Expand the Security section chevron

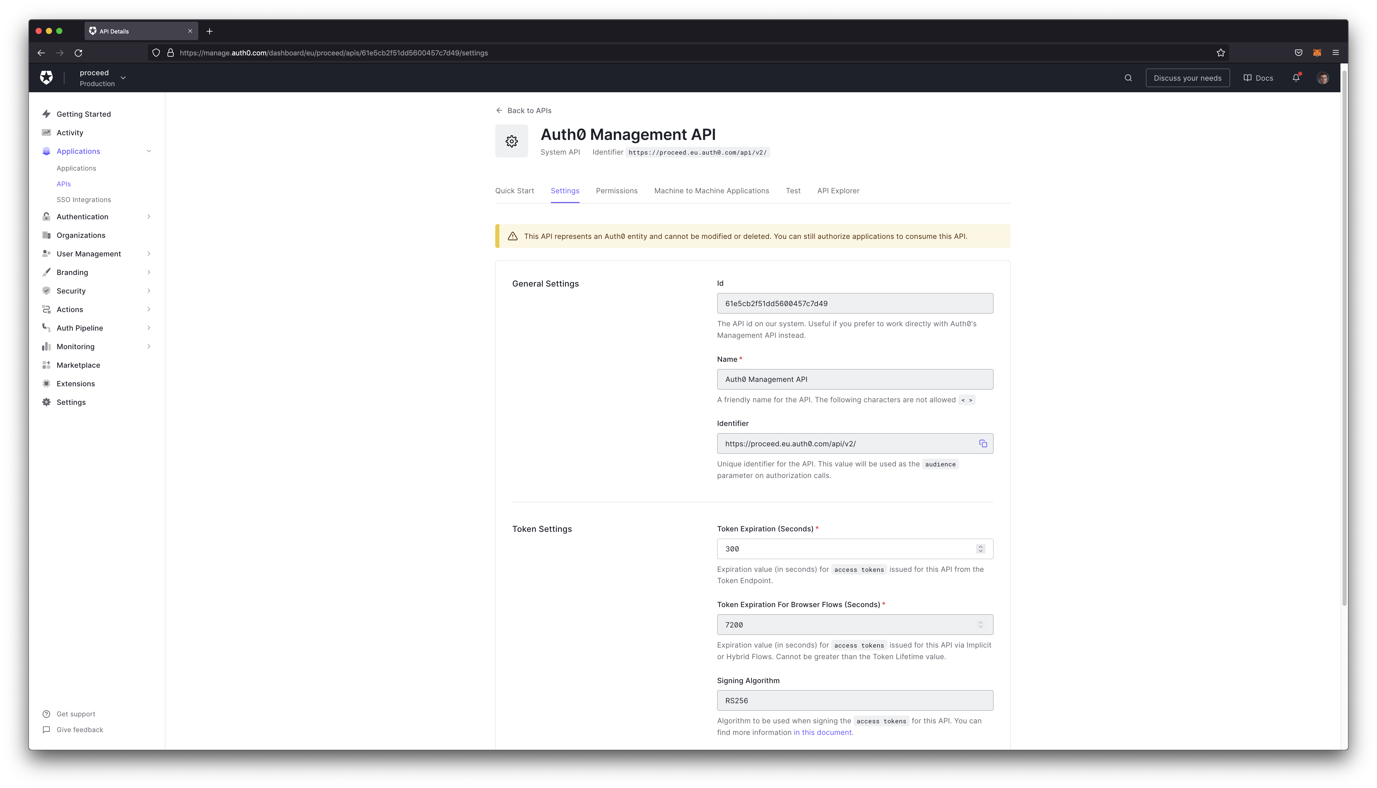point(149,291)
